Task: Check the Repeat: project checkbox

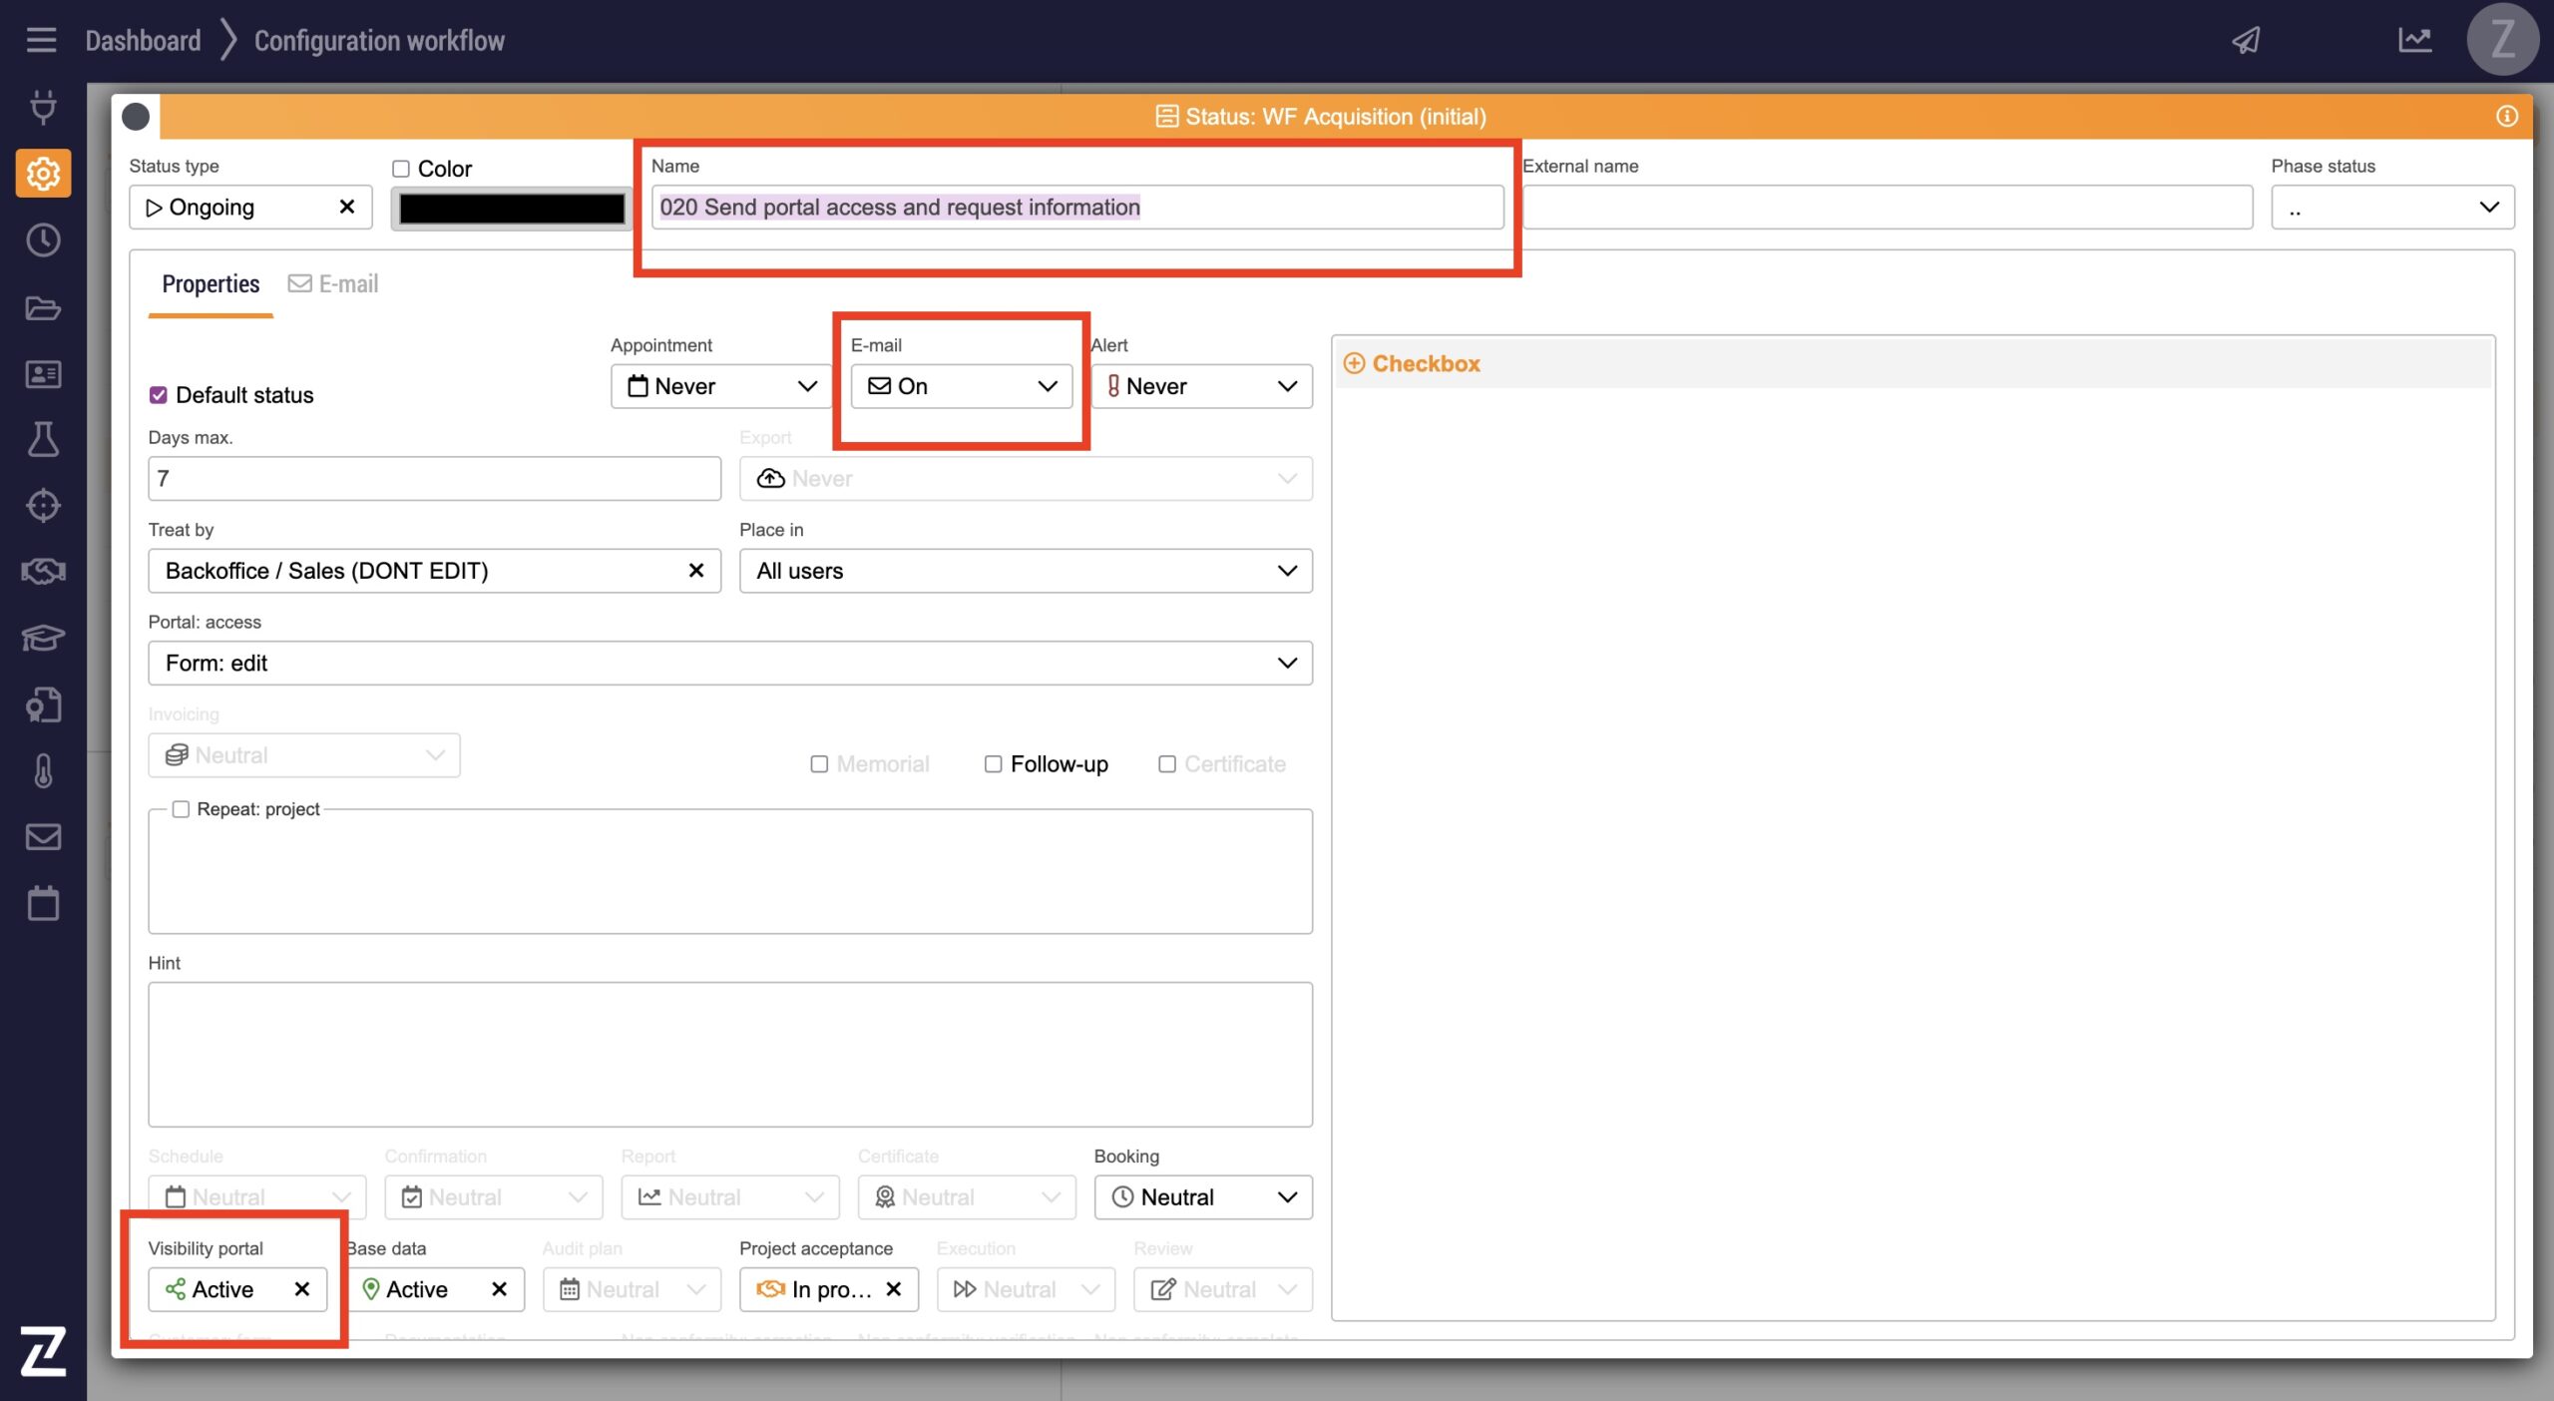Action: pyautogui.click(x=181, y=809)
